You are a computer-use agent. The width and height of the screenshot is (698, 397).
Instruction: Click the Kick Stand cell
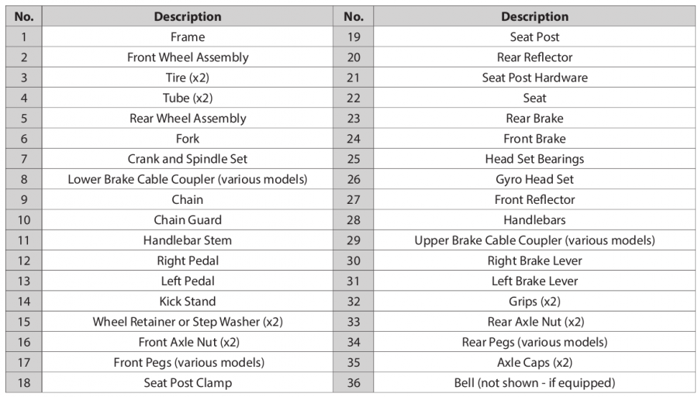188,302
